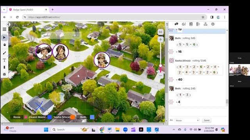The height and width of the screenshot is (140, 250).
Task: Click the roll total 16
Action: (180, 52)
